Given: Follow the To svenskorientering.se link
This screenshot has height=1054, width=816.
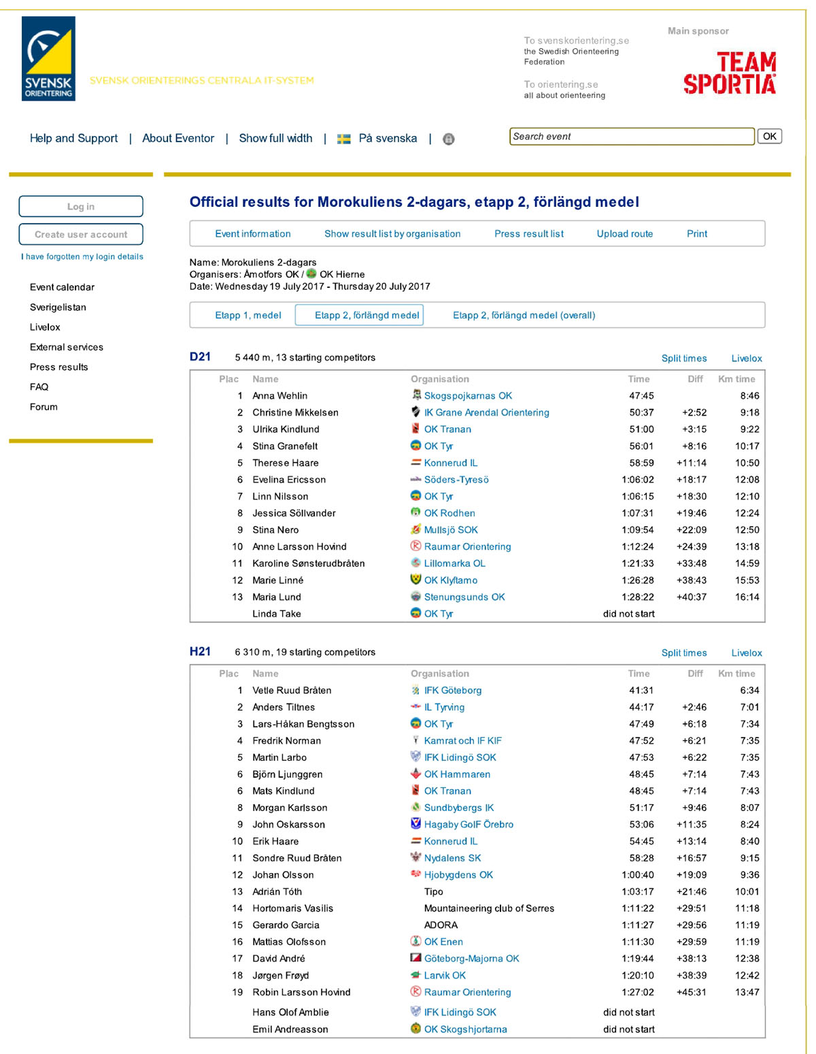Looking at the screenshot, I should click(577, 40).
